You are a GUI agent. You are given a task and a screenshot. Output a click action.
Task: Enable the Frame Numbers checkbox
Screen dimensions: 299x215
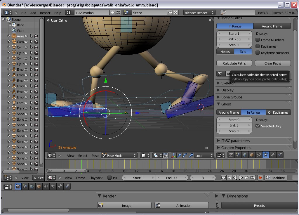258,40
